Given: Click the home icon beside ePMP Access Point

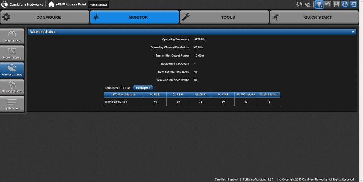Looking at the screenshot, I should pyautogui.click(x=51, y=5).
